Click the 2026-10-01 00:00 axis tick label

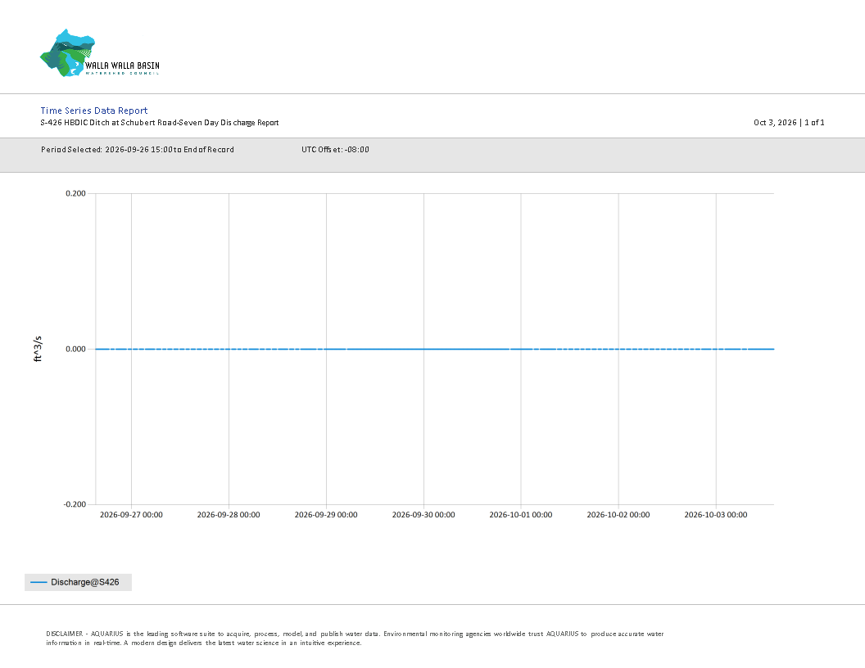point(521,515)
